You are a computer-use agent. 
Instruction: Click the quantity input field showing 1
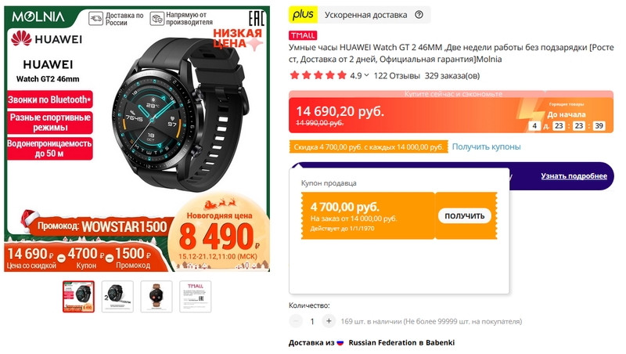pos(312,321)
